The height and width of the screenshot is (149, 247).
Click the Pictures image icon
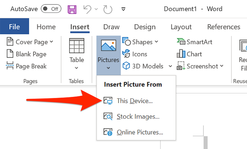pos(109,45)
